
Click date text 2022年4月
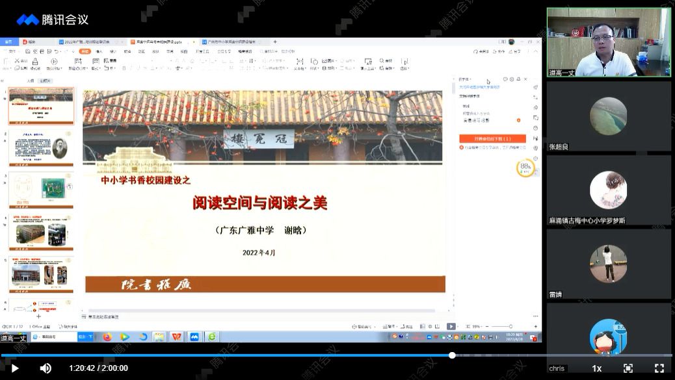(259, 253)
